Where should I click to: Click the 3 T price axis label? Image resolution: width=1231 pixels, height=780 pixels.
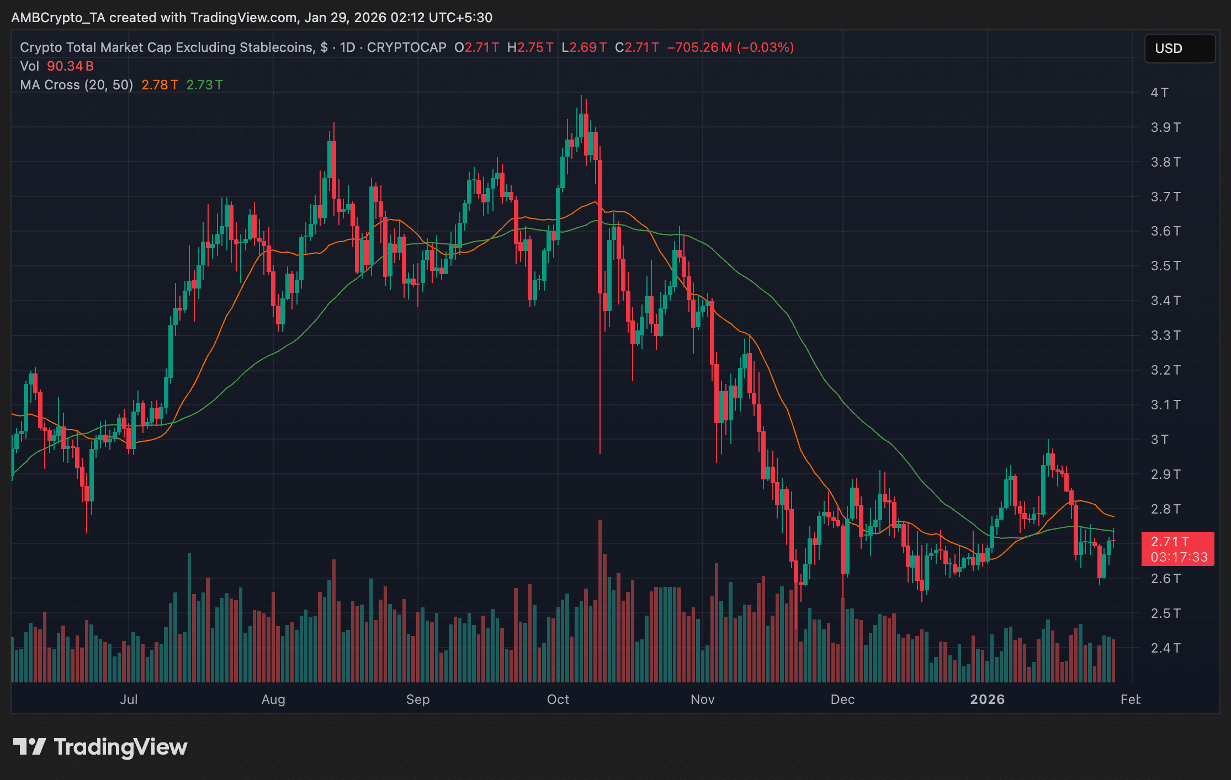click(x=1159, y=440)
